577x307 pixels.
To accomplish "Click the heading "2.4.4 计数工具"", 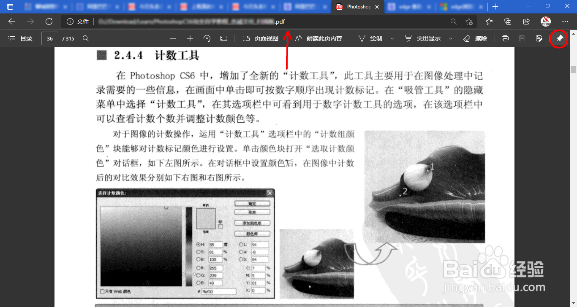I will [157, 56].
